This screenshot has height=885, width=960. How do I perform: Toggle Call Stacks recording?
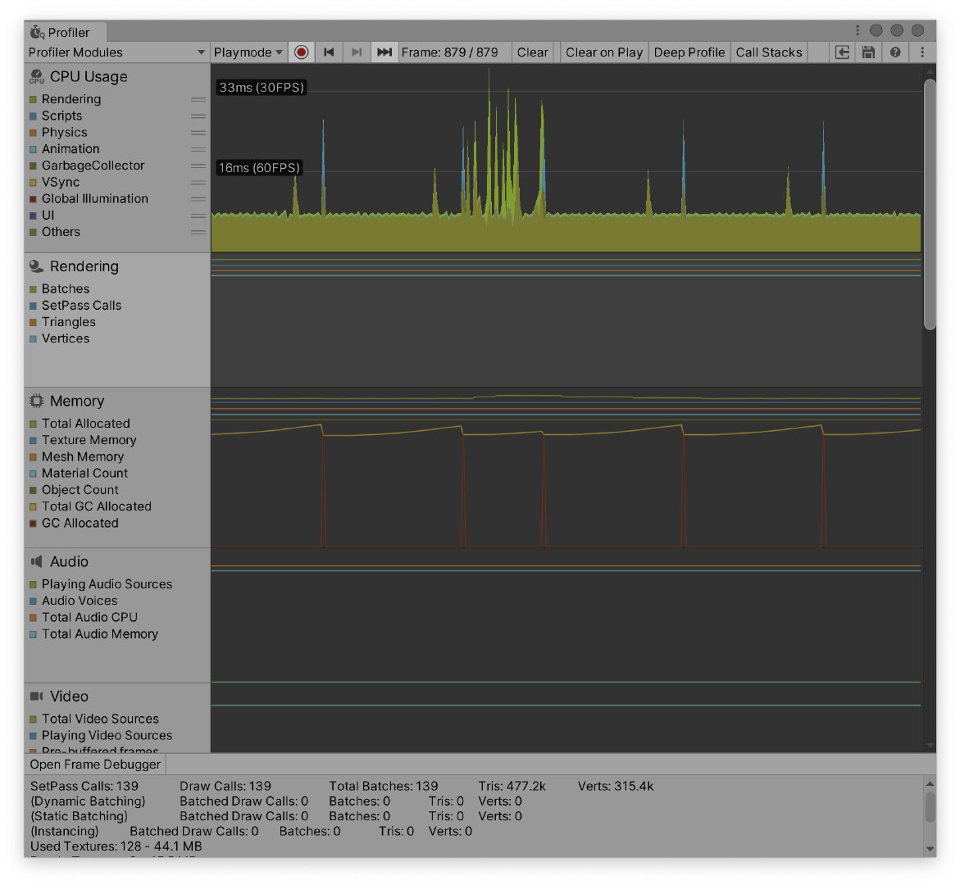[768, 52]
